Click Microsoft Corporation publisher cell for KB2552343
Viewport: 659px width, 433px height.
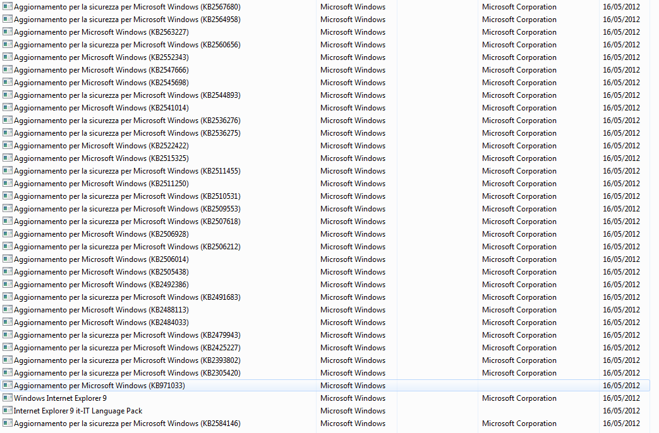coord(519,57)
